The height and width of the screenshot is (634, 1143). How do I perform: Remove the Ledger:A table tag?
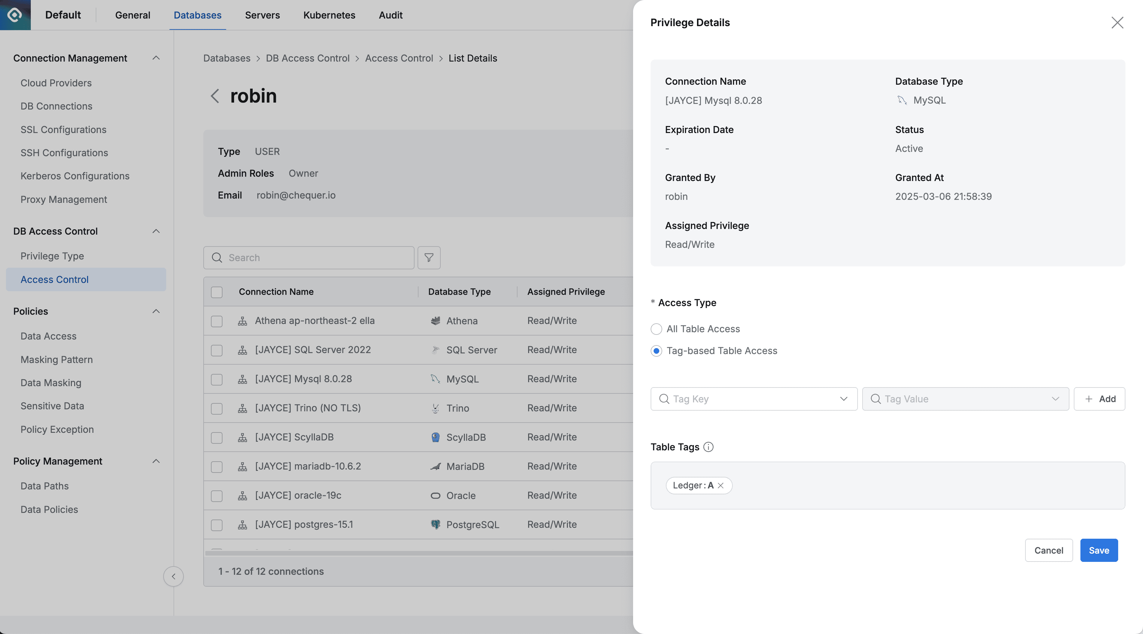point(721,485)
